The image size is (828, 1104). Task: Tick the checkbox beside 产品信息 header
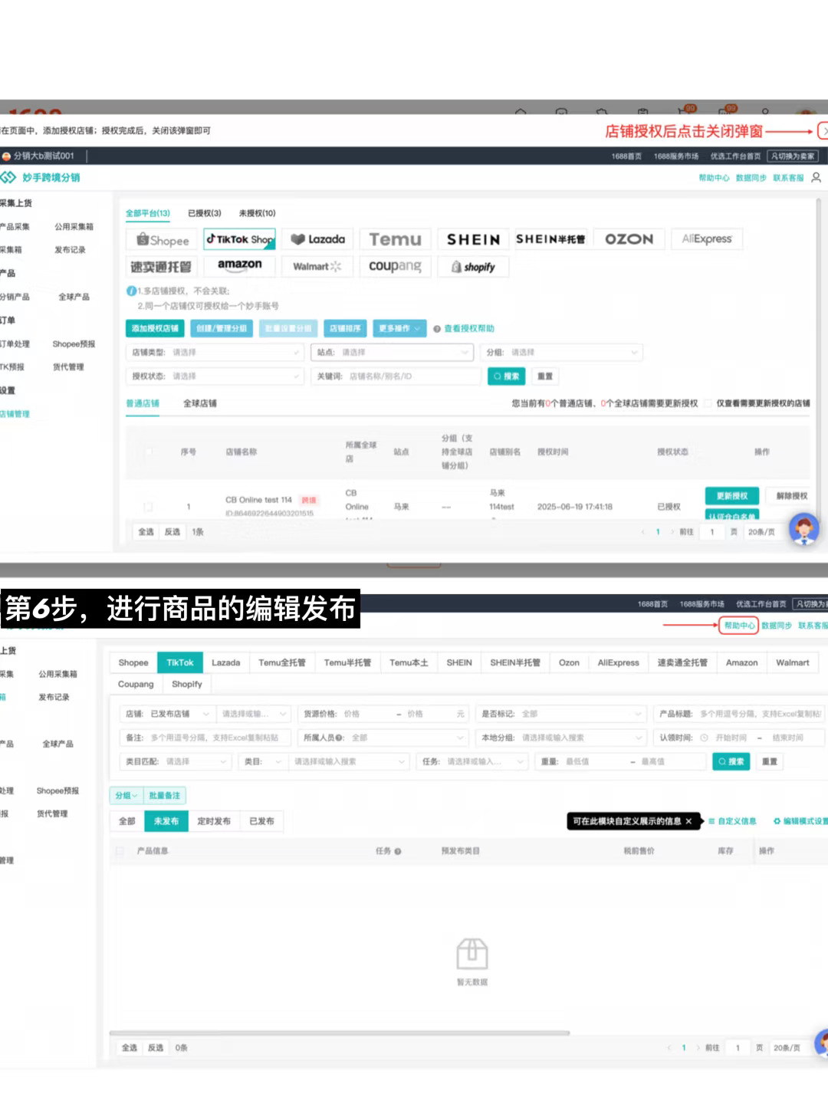tap(120, 851)
